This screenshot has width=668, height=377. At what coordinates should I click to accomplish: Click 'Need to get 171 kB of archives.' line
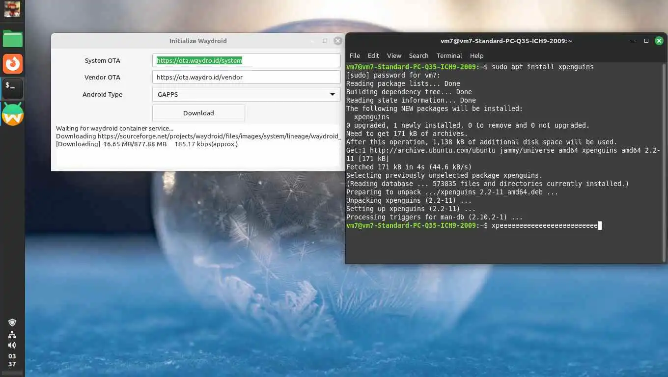tap(407, 134)
